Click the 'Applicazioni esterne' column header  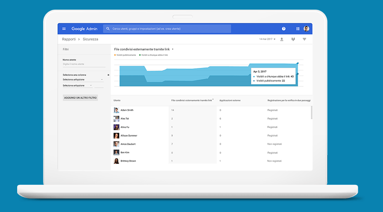pyautogui.click(x=230, y=100)
